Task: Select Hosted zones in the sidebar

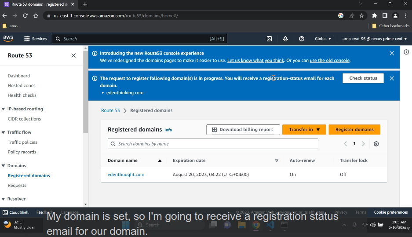Action: coord(22,86)
